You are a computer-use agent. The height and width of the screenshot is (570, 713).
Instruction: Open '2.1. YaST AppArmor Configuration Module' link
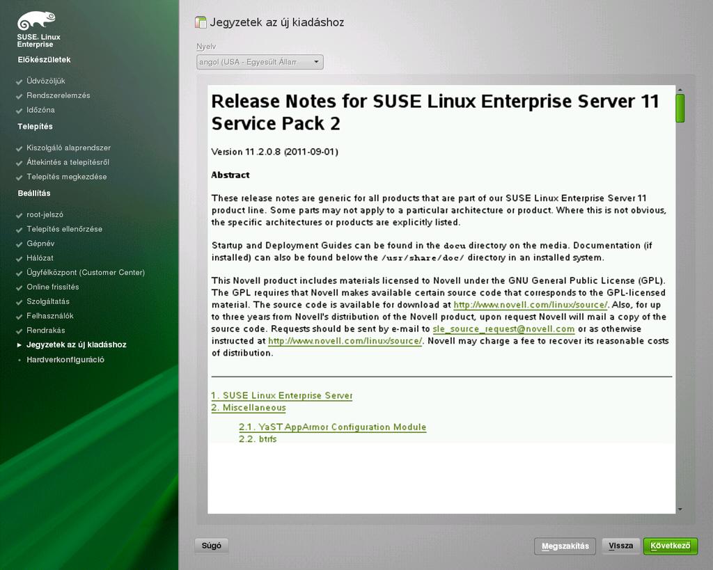click(x=332, y=427)
